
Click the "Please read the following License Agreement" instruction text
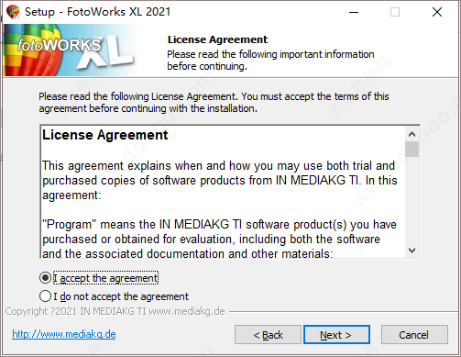[214, 103]
